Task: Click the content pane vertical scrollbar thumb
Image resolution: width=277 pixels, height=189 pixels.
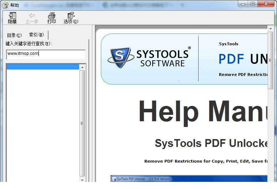Action: tap(271, 60)
